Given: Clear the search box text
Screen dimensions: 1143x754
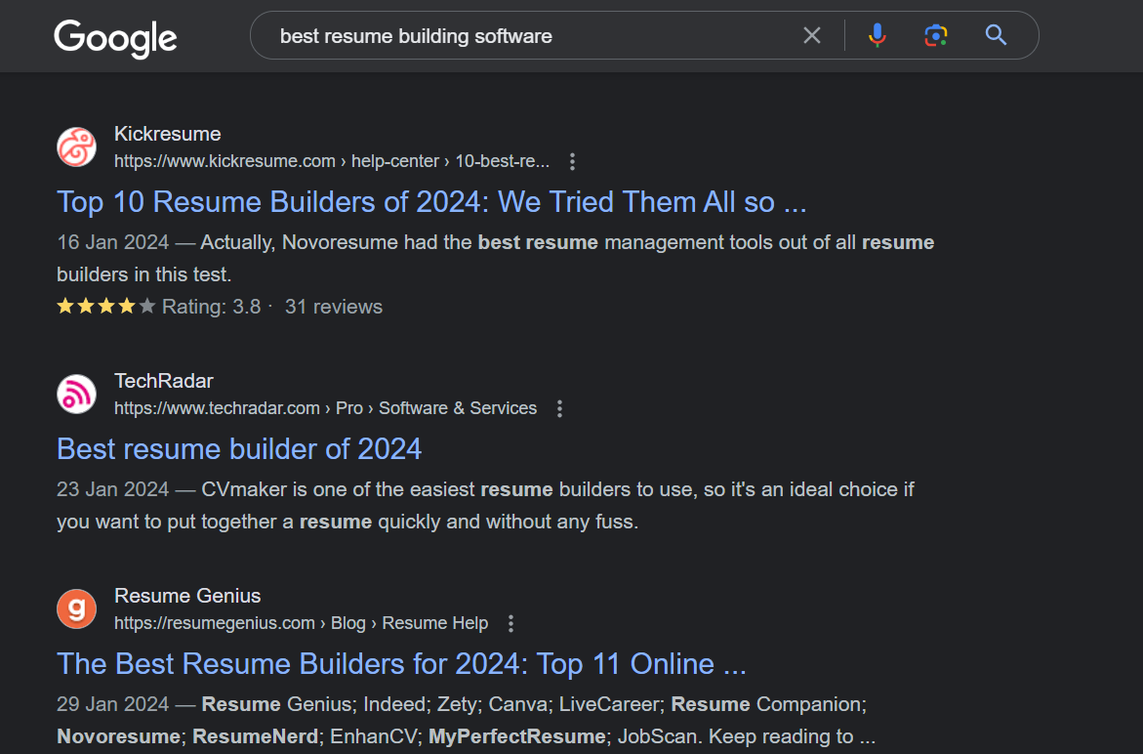Looking at the screenshot, I should (x=811, y=36).
